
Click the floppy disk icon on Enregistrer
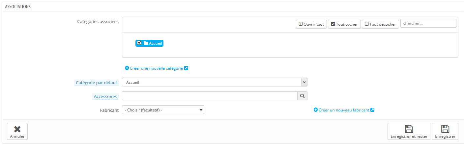click(x=445, y=129)
